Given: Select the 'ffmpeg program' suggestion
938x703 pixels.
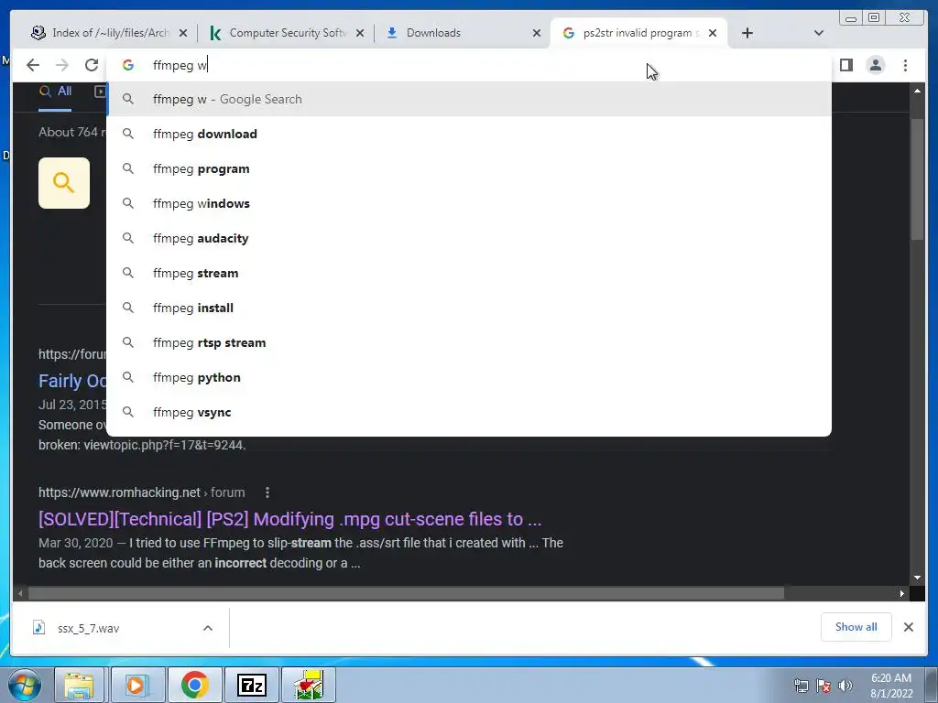Looking at the screenshot, I should (x=469, y=168).
